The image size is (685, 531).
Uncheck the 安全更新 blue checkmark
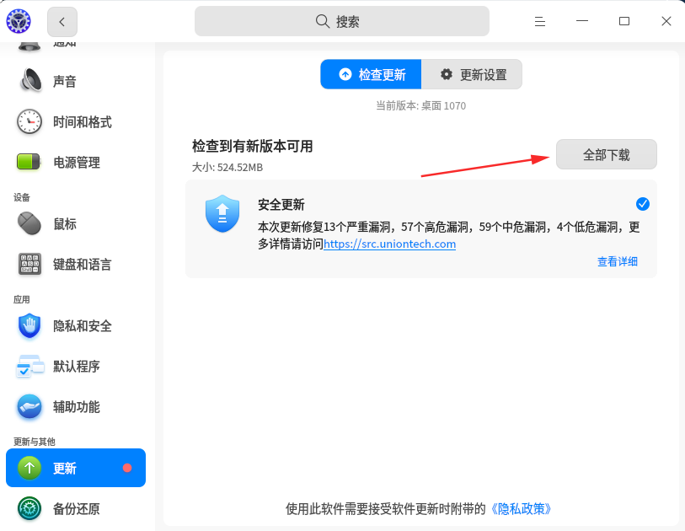point(642,204)
